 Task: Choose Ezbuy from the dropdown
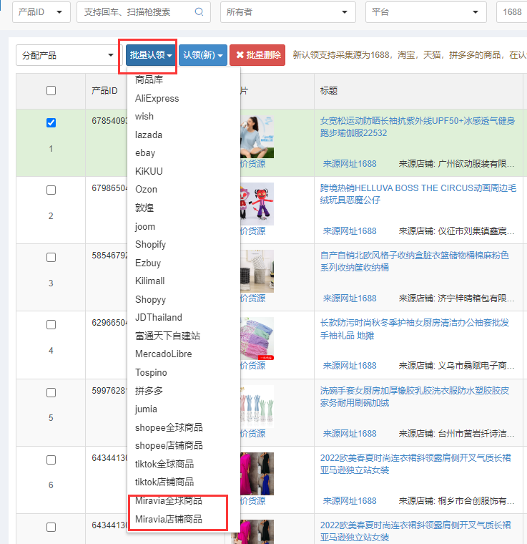click(148, 263)
